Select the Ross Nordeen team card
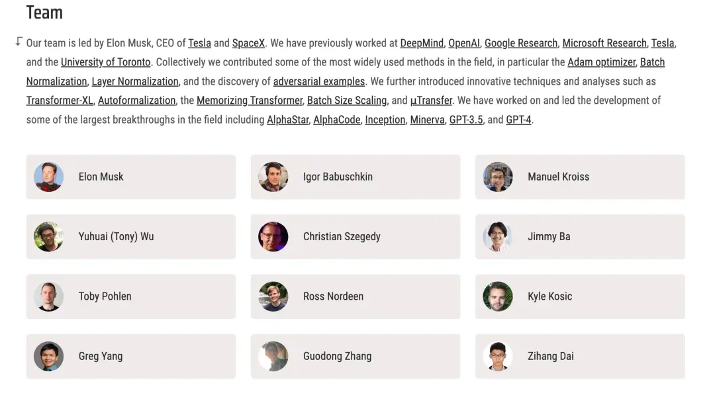The height and width of the screenshot is (395, 715). click(356, 296)
